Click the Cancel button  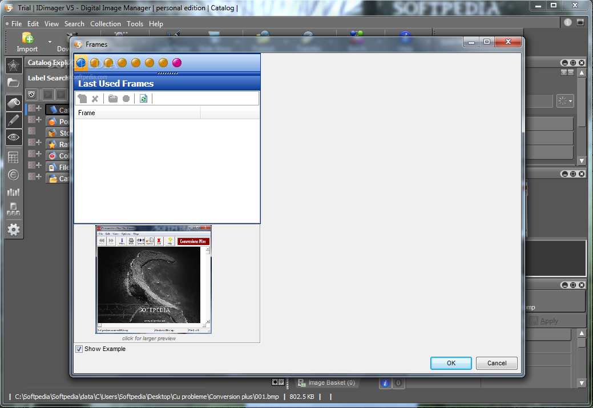497,363
